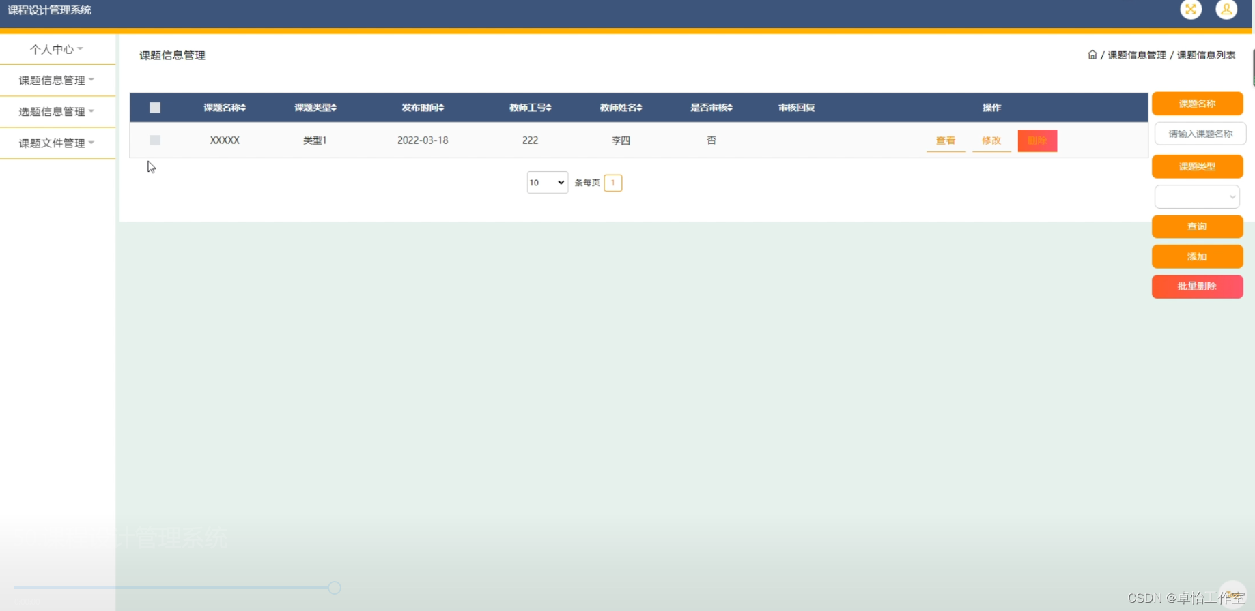Click the orange 课题类型 label button
Viewport: 1255px width, 611px height.
pyautogui.click(x=1197, y=166)
